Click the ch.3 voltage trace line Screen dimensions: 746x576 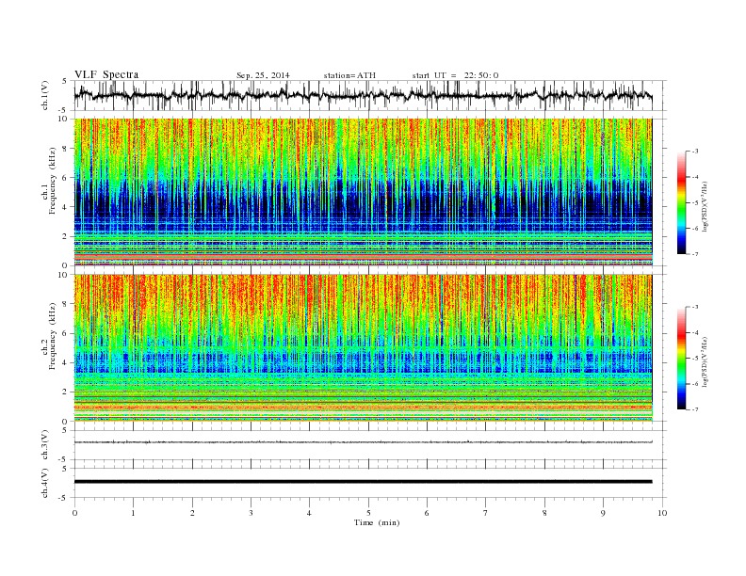[x=363, y=442]
